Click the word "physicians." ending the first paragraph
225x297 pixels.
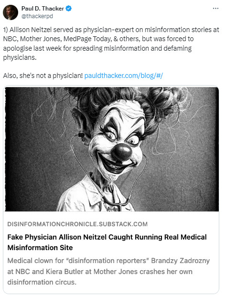point(20,57)
